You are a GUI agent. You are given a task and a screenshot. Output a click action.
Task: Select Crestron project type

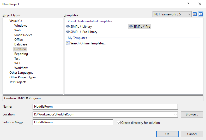point(20,49)
